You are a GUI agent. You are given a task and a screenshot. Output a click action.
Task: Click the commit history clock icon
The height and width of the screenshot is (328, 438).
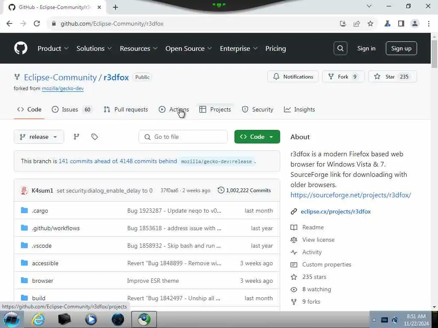click(x=221, y=190)
